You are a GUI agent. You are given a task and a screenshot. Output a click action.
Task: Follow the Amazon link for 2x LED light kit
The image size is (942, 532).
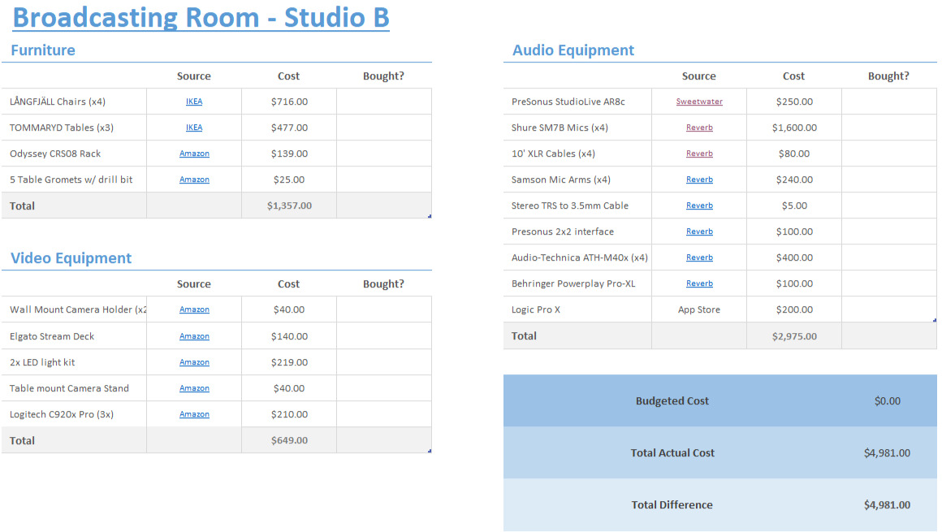194,362
